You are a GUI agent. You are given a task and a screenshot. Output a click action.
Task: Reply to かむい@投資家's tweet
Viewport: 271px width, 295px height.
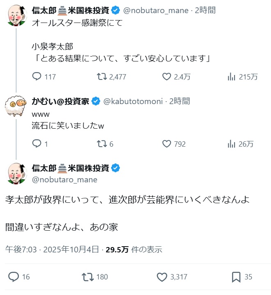pos(37,144)
